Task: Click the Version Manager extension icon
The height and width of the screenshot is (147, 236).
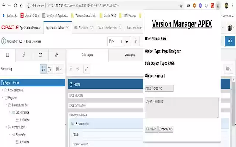Action: click(218, 6)
